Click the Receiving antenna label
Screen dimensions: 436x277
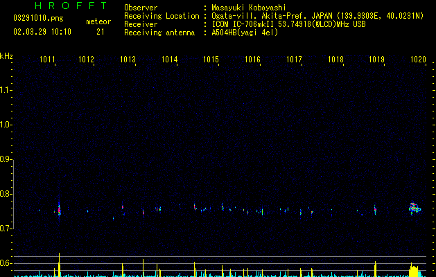tap(159, 33)
